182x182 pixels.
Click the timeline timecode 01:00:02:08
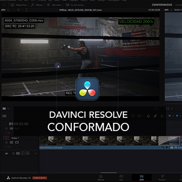[19, 124]
